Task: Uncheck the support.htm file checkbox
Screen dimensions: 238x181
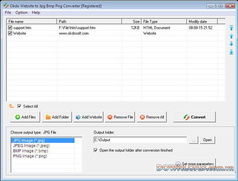Action: click(10, 28)
